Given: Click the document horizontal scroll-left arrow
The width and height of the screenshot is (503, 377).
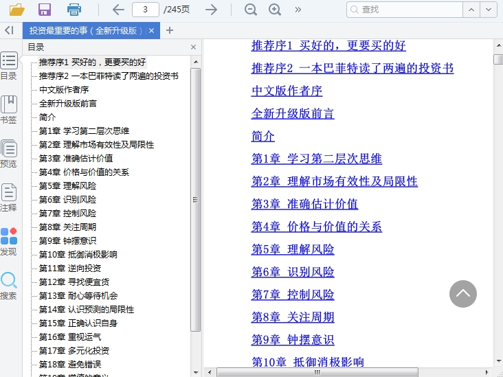Looking at the screenshot, I should 210,372.
